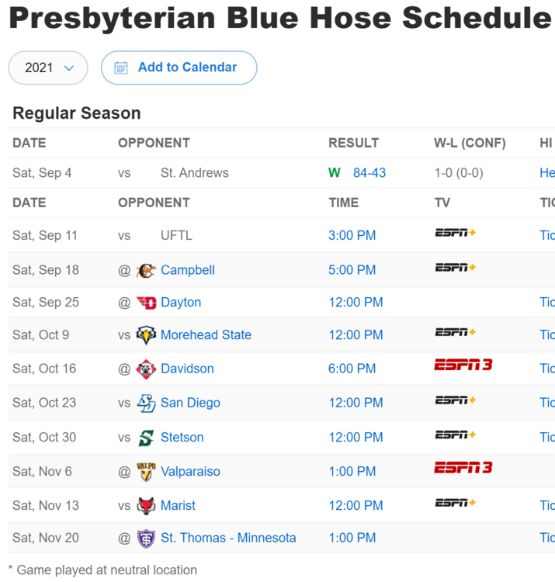Click ESPN3 logo on Davidson row

click(463, 365)
